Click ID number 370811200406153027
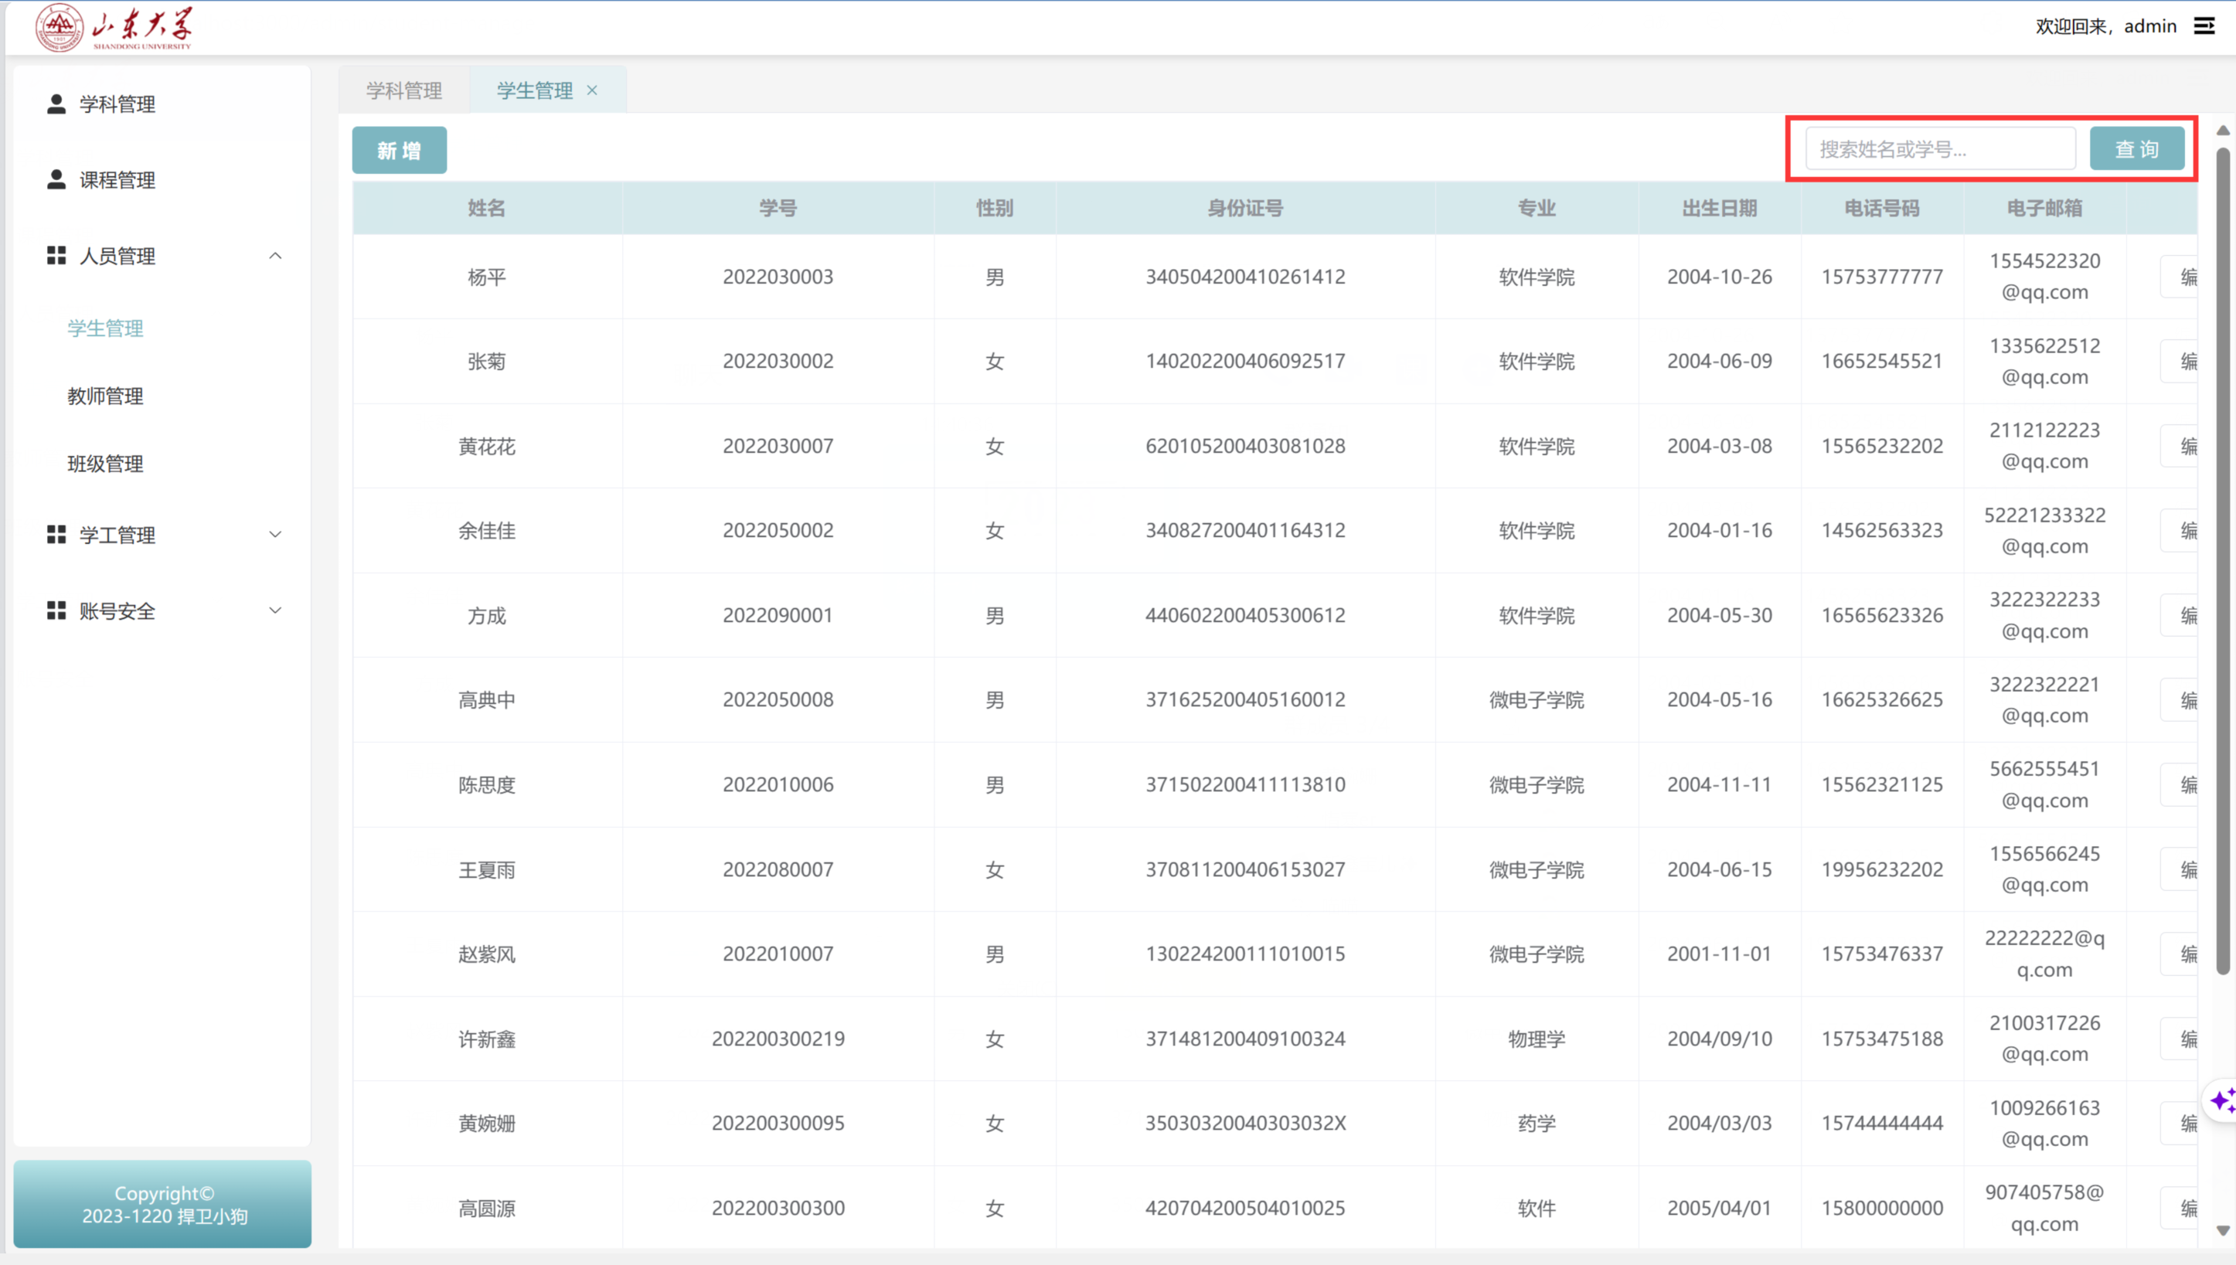 (1246, 869)
